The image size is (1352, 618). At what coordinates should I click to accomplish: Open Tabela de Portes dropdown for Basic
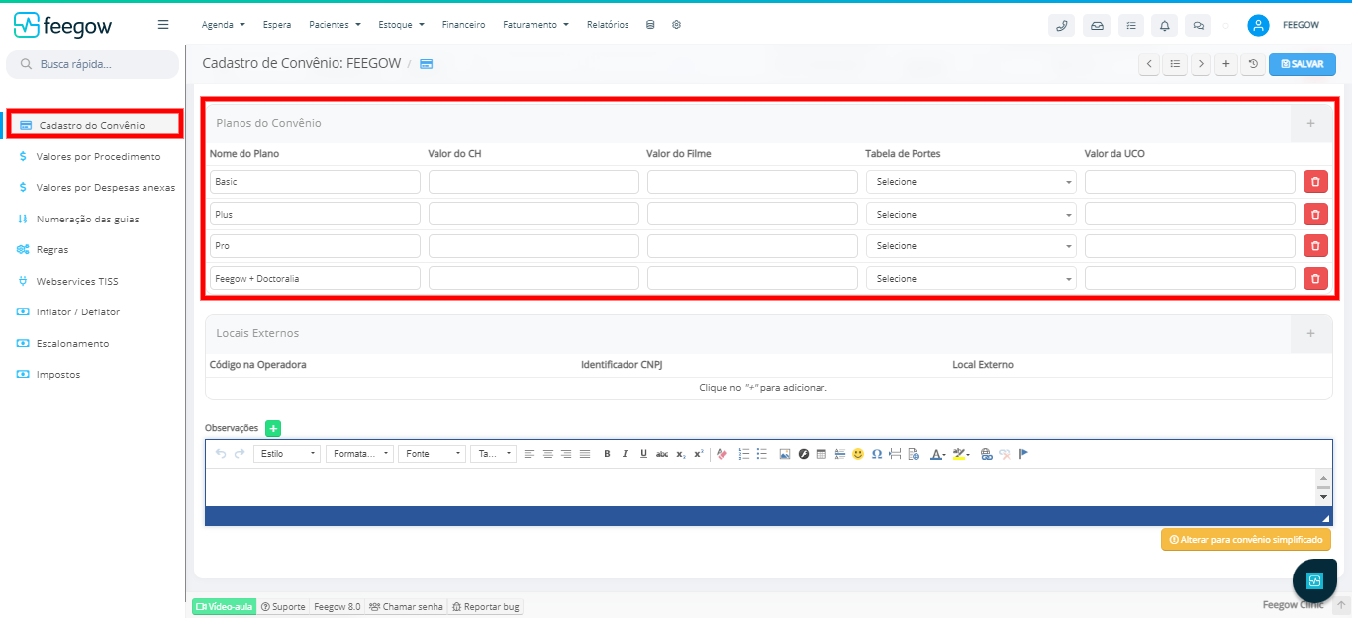coord(971,182)
